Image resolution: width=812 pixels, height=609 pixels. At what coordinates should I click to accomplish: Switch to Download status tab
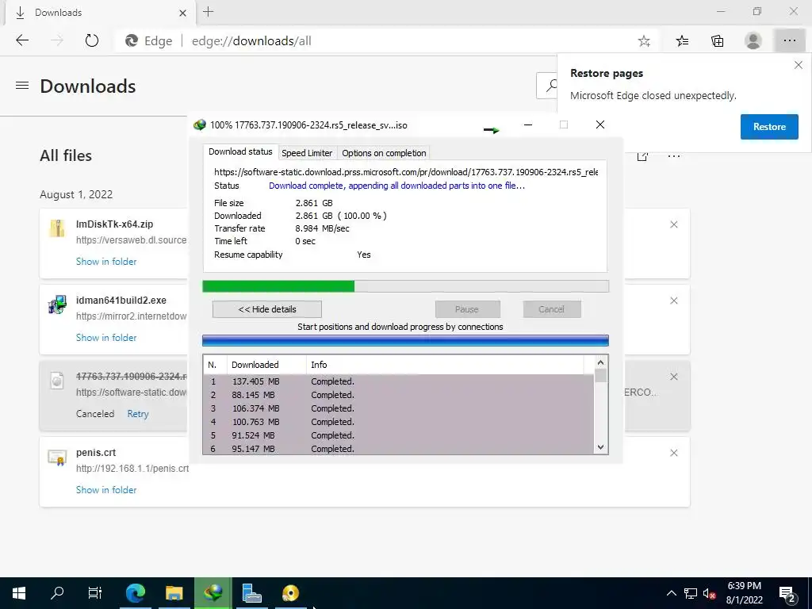(240, 151)
